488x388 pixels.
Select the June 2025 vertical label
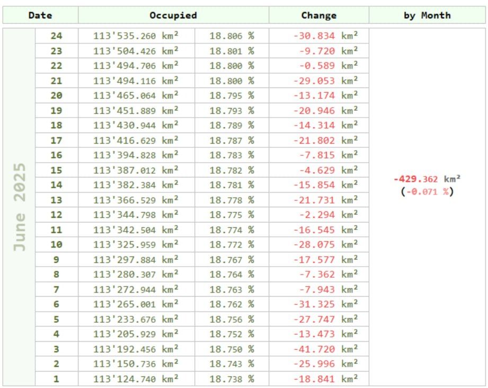(x=19, y=207)
